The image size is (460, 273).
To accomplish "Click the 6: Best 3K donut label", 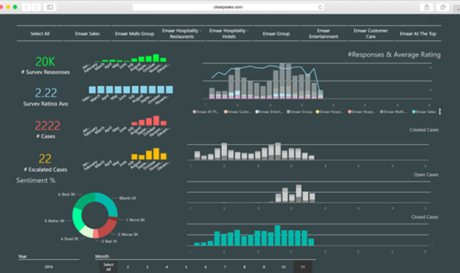I will pyautogui.click(x=66, y=194).
